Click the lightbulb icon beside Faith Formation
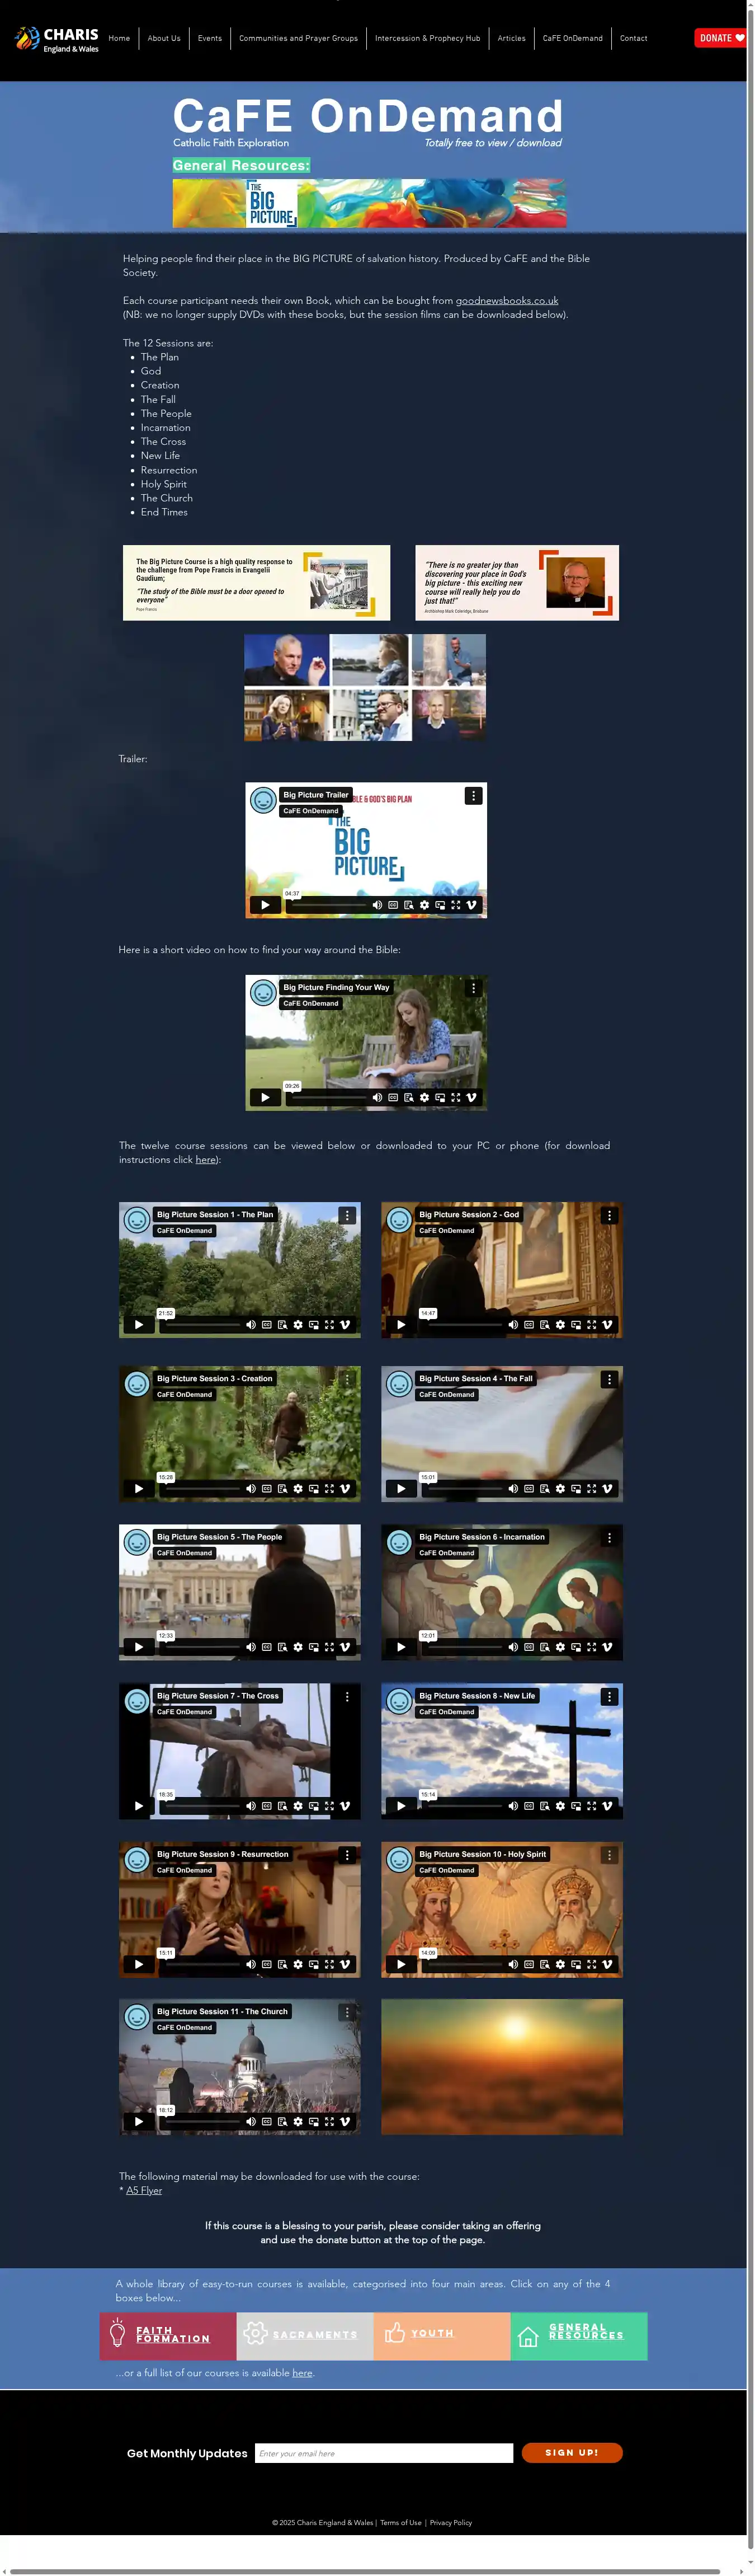 click(x=118, y=2334)
